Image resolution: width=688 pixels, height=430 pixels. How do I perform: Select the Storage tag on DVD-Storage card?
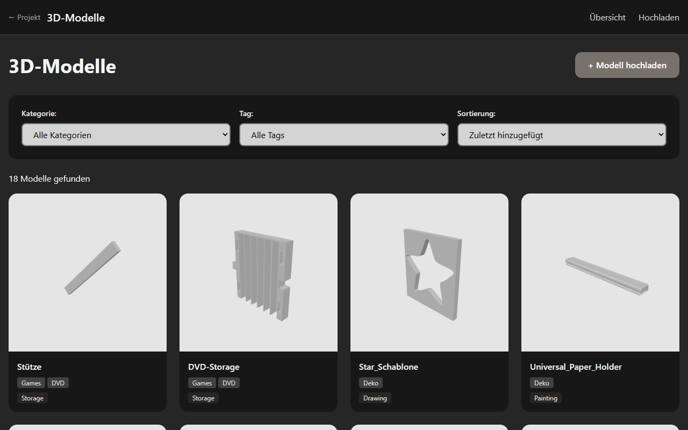(x=203, y=398)
